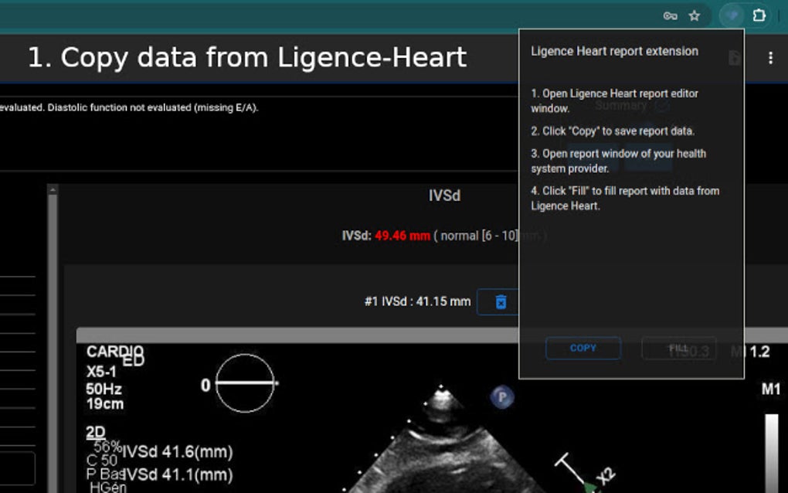Click the 'Ligence Heart report extension' title
This screenshot has width=788, height=493.
(x=614, y=51)
